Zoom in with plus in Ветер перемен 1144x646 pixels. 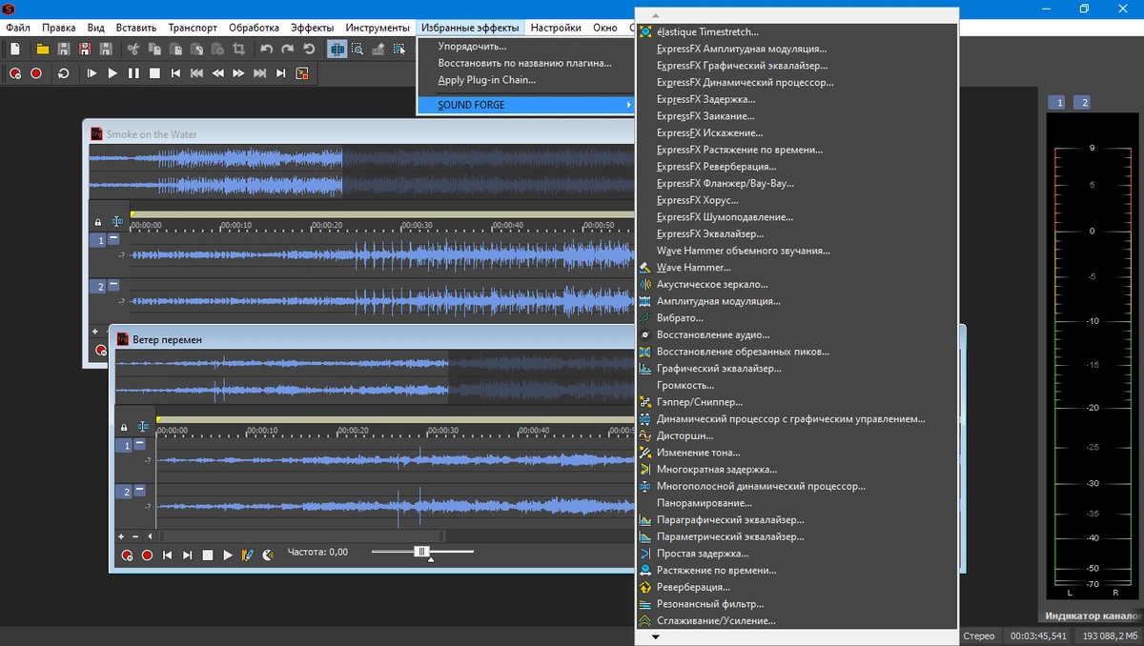(122, 536)
